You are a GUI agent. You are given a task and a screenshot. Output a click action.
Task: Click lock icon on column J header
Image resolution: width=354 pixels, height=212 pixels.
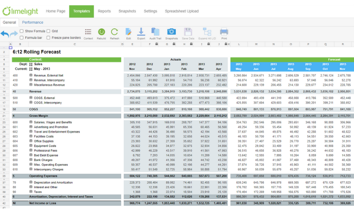pyautogui.click(x=226, y=44)
